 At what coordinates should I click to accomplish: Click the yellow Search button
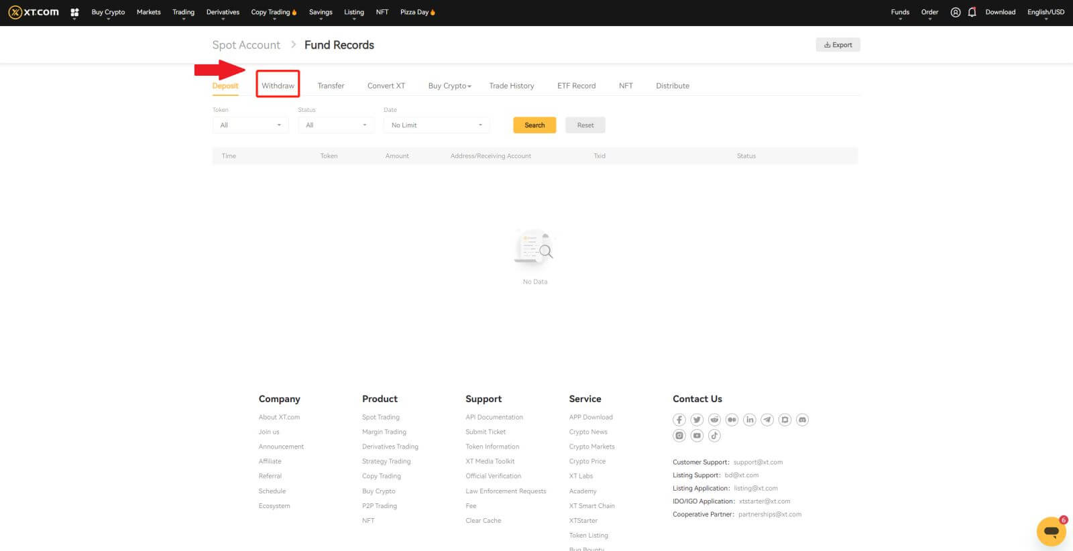(x=534, y=125)
